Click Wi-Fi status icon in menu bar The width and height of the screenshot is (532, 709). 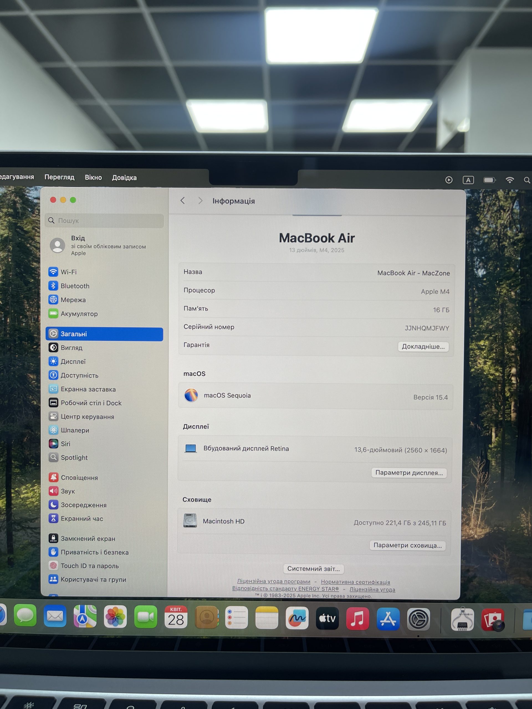point(510,180)
